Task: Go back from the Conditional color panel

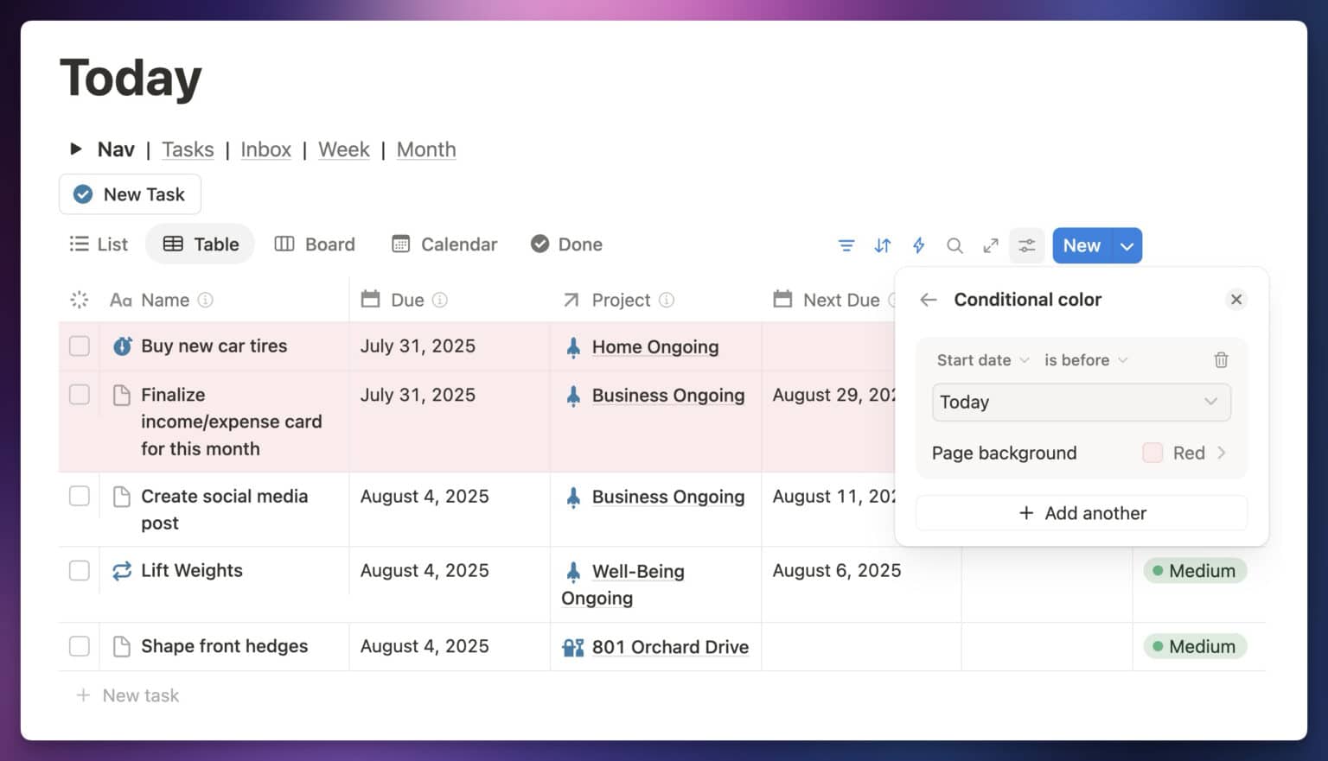Action: pyautogui.click(x=928, y=299)
